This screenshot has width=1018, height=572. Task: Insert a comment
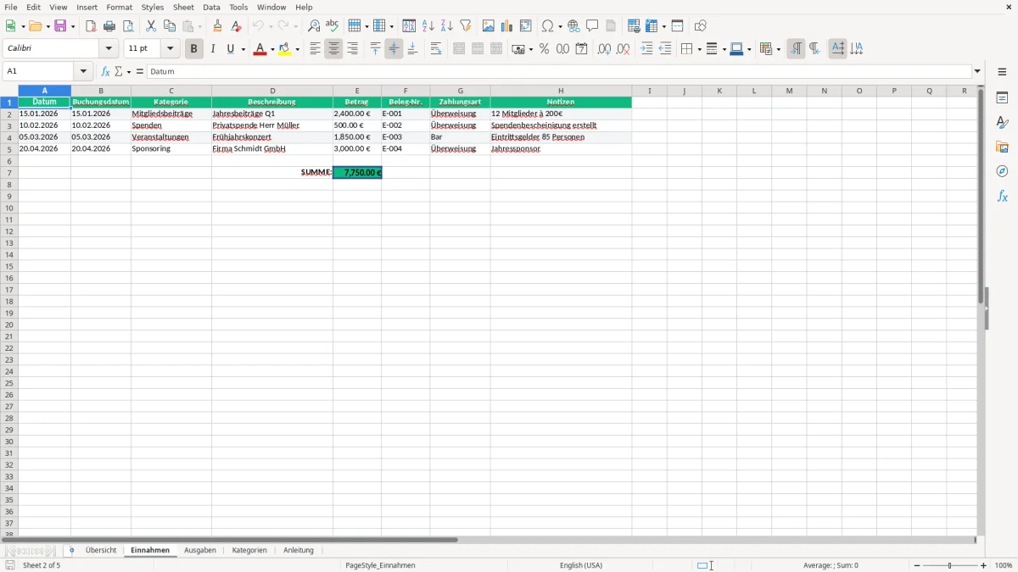coord(592,26)
